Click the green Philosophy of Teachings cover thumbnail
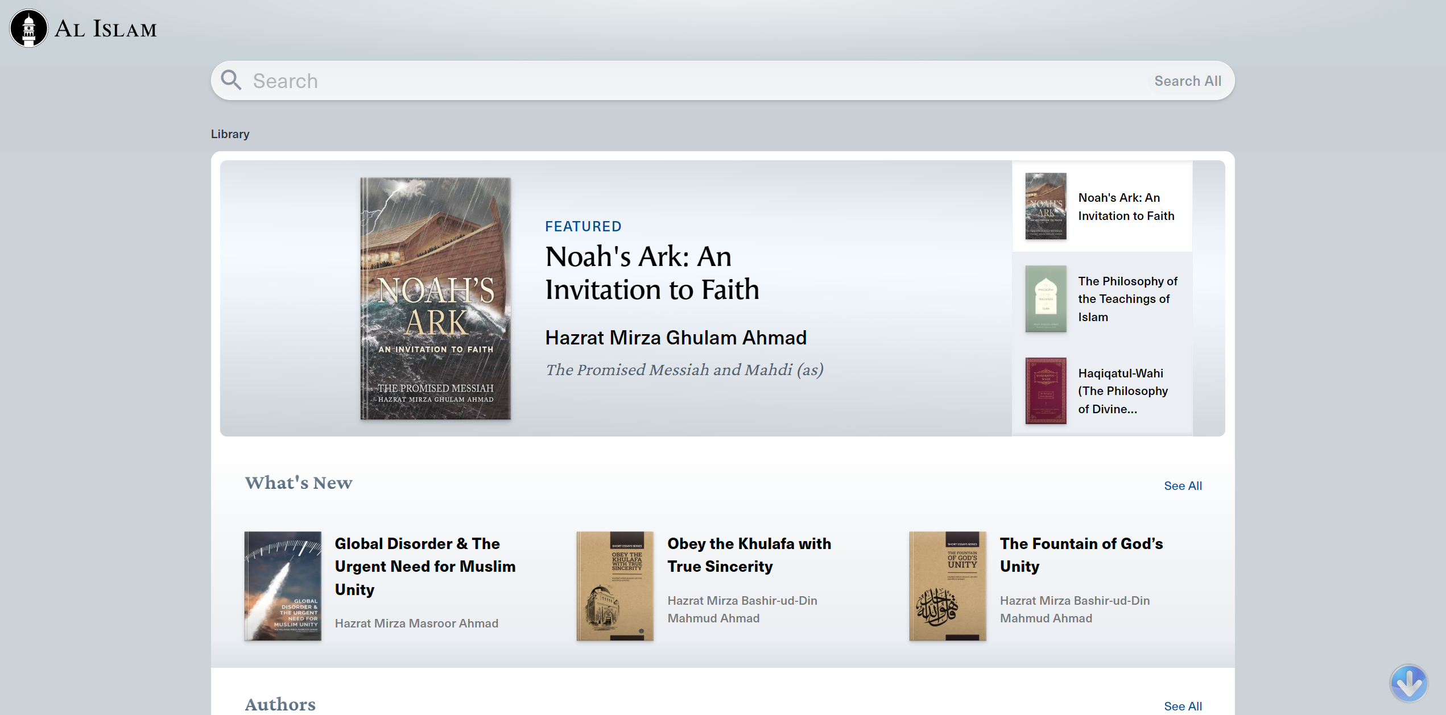Image resolution: width=1446 pixels, height=715 pixels. [1046, 298]
